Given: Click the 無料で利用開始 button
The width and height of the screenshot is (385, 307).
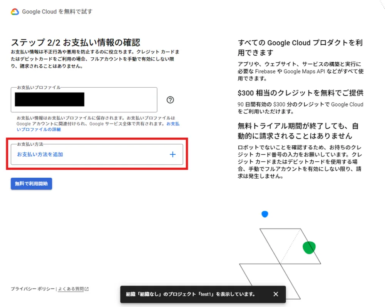Looking at the screenshot, I should tap(32, 184).
